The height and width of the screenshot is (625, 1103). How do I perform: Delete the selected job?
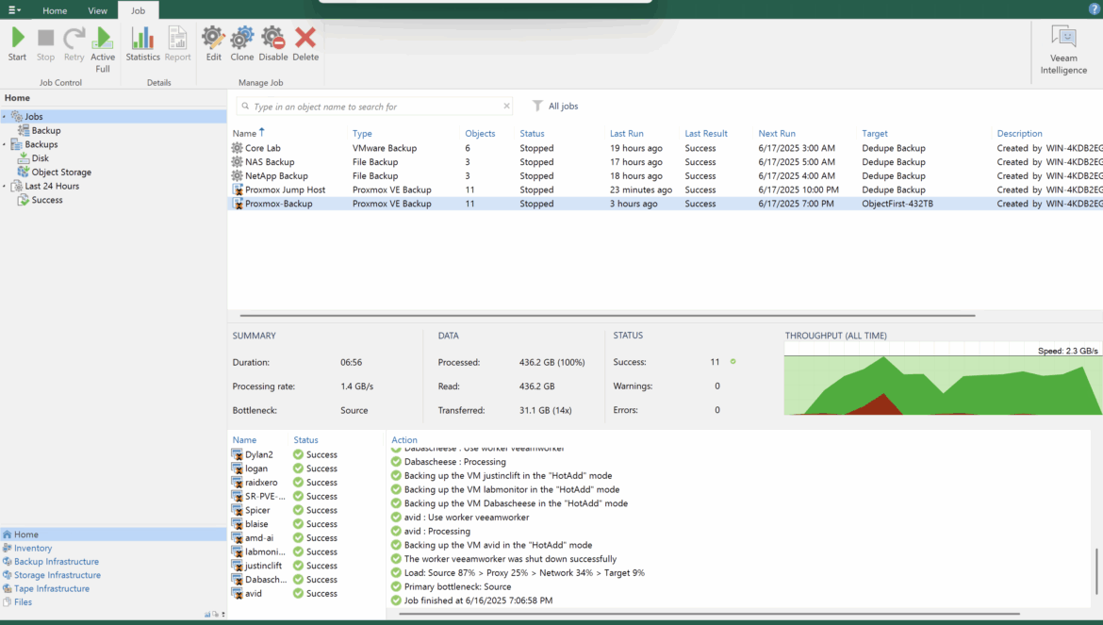click(305, 44)
